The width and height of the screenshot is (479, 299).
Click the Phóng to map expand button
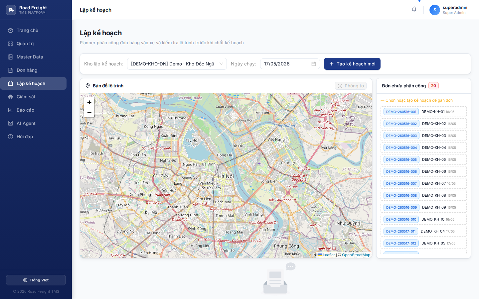[x=351, y=86]
